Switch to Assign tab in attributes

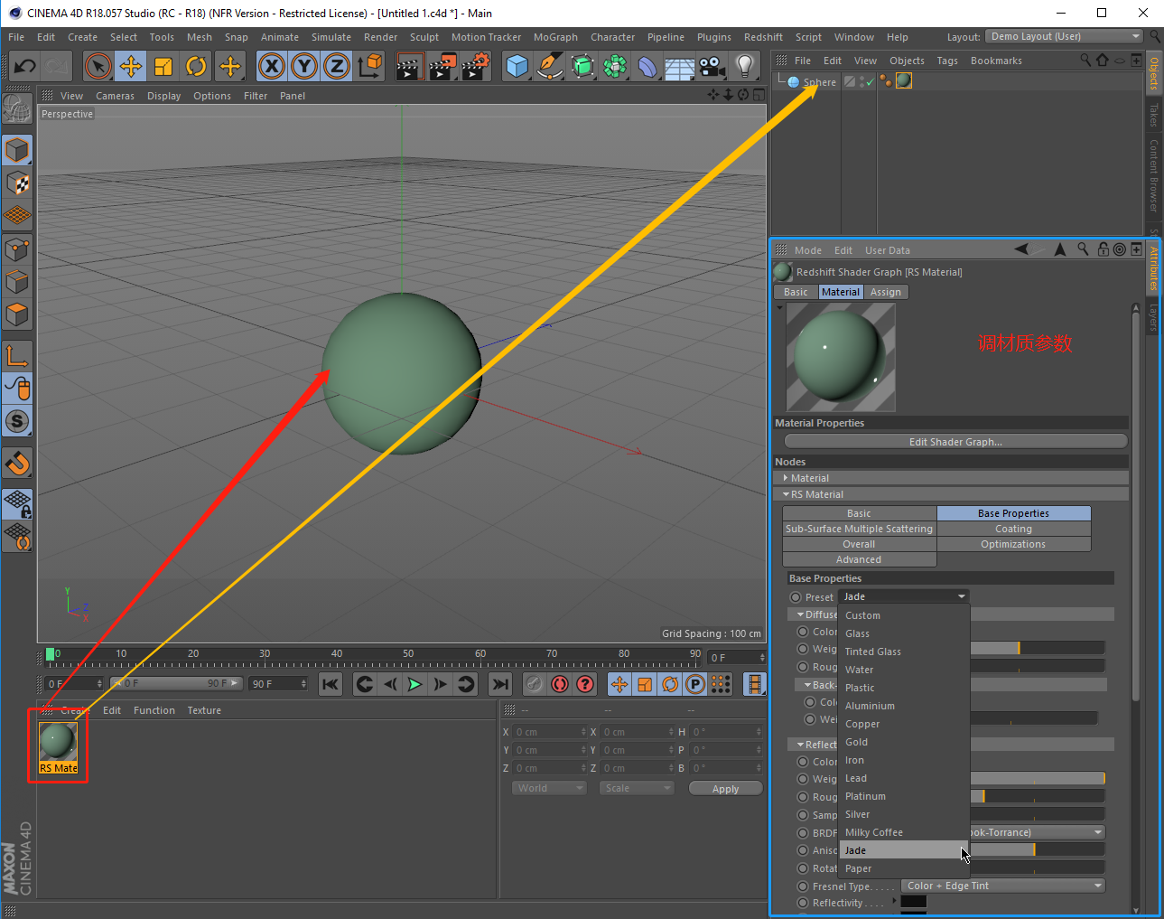click(886, 292)
